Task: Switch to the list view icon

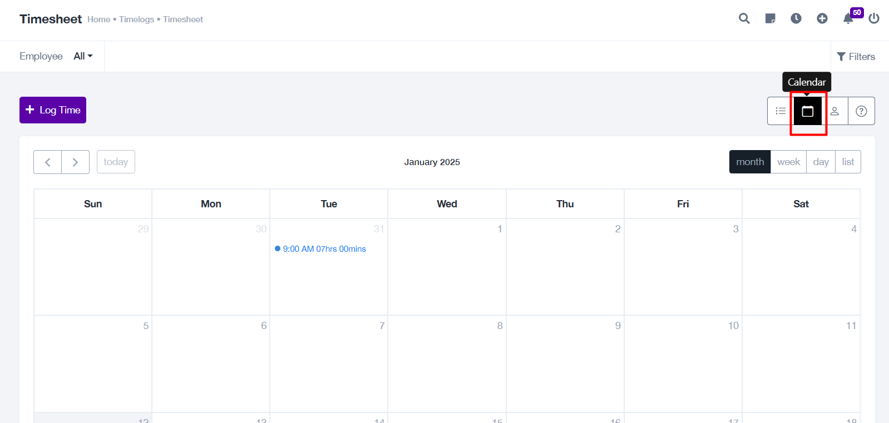Action: click(781, 111)
